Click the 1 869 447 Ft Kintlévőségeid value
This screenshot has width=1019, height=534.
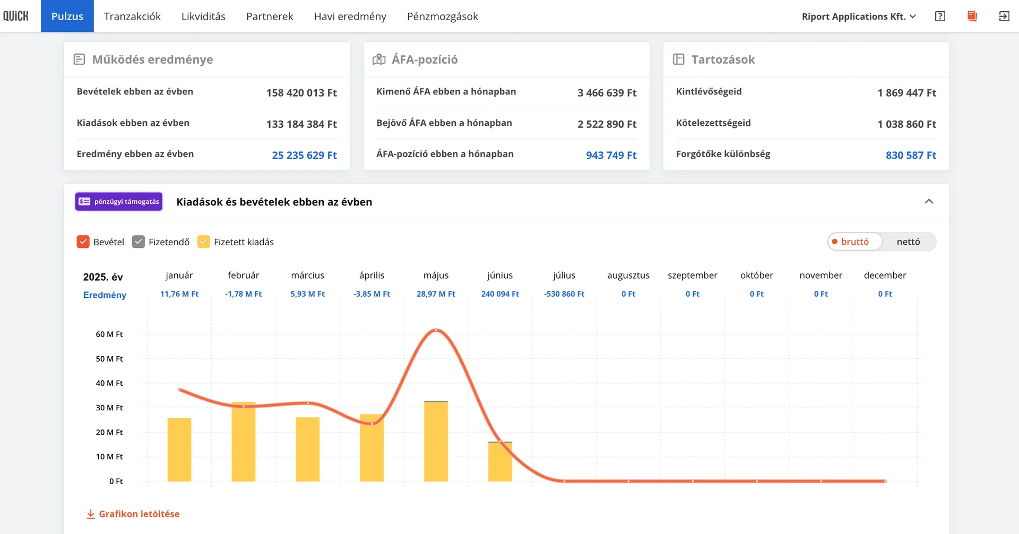point(906,93)
